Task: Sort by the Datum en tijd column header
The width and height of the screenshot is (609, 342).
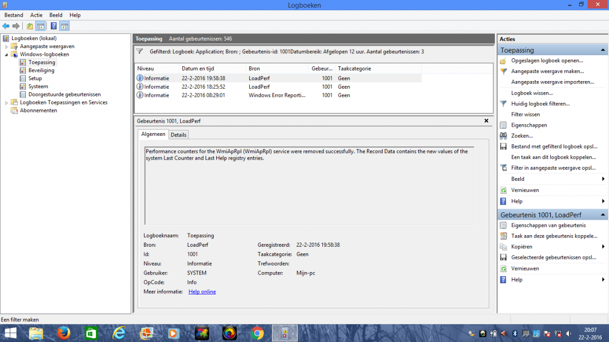Action: tap(213, 68)
